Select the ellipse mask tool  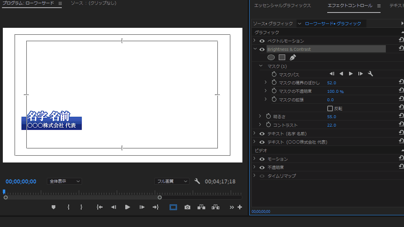click(271, 57)
